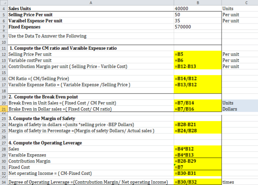Click 'Per unit' cell in row 14
The height and width of the screenshot is (185, 258).
[x=240, y=66]
